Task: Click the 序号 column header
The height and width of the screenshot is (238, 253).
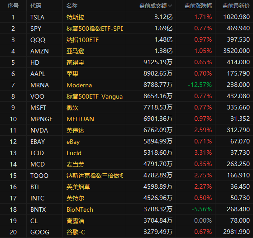Action: [13, 6]
